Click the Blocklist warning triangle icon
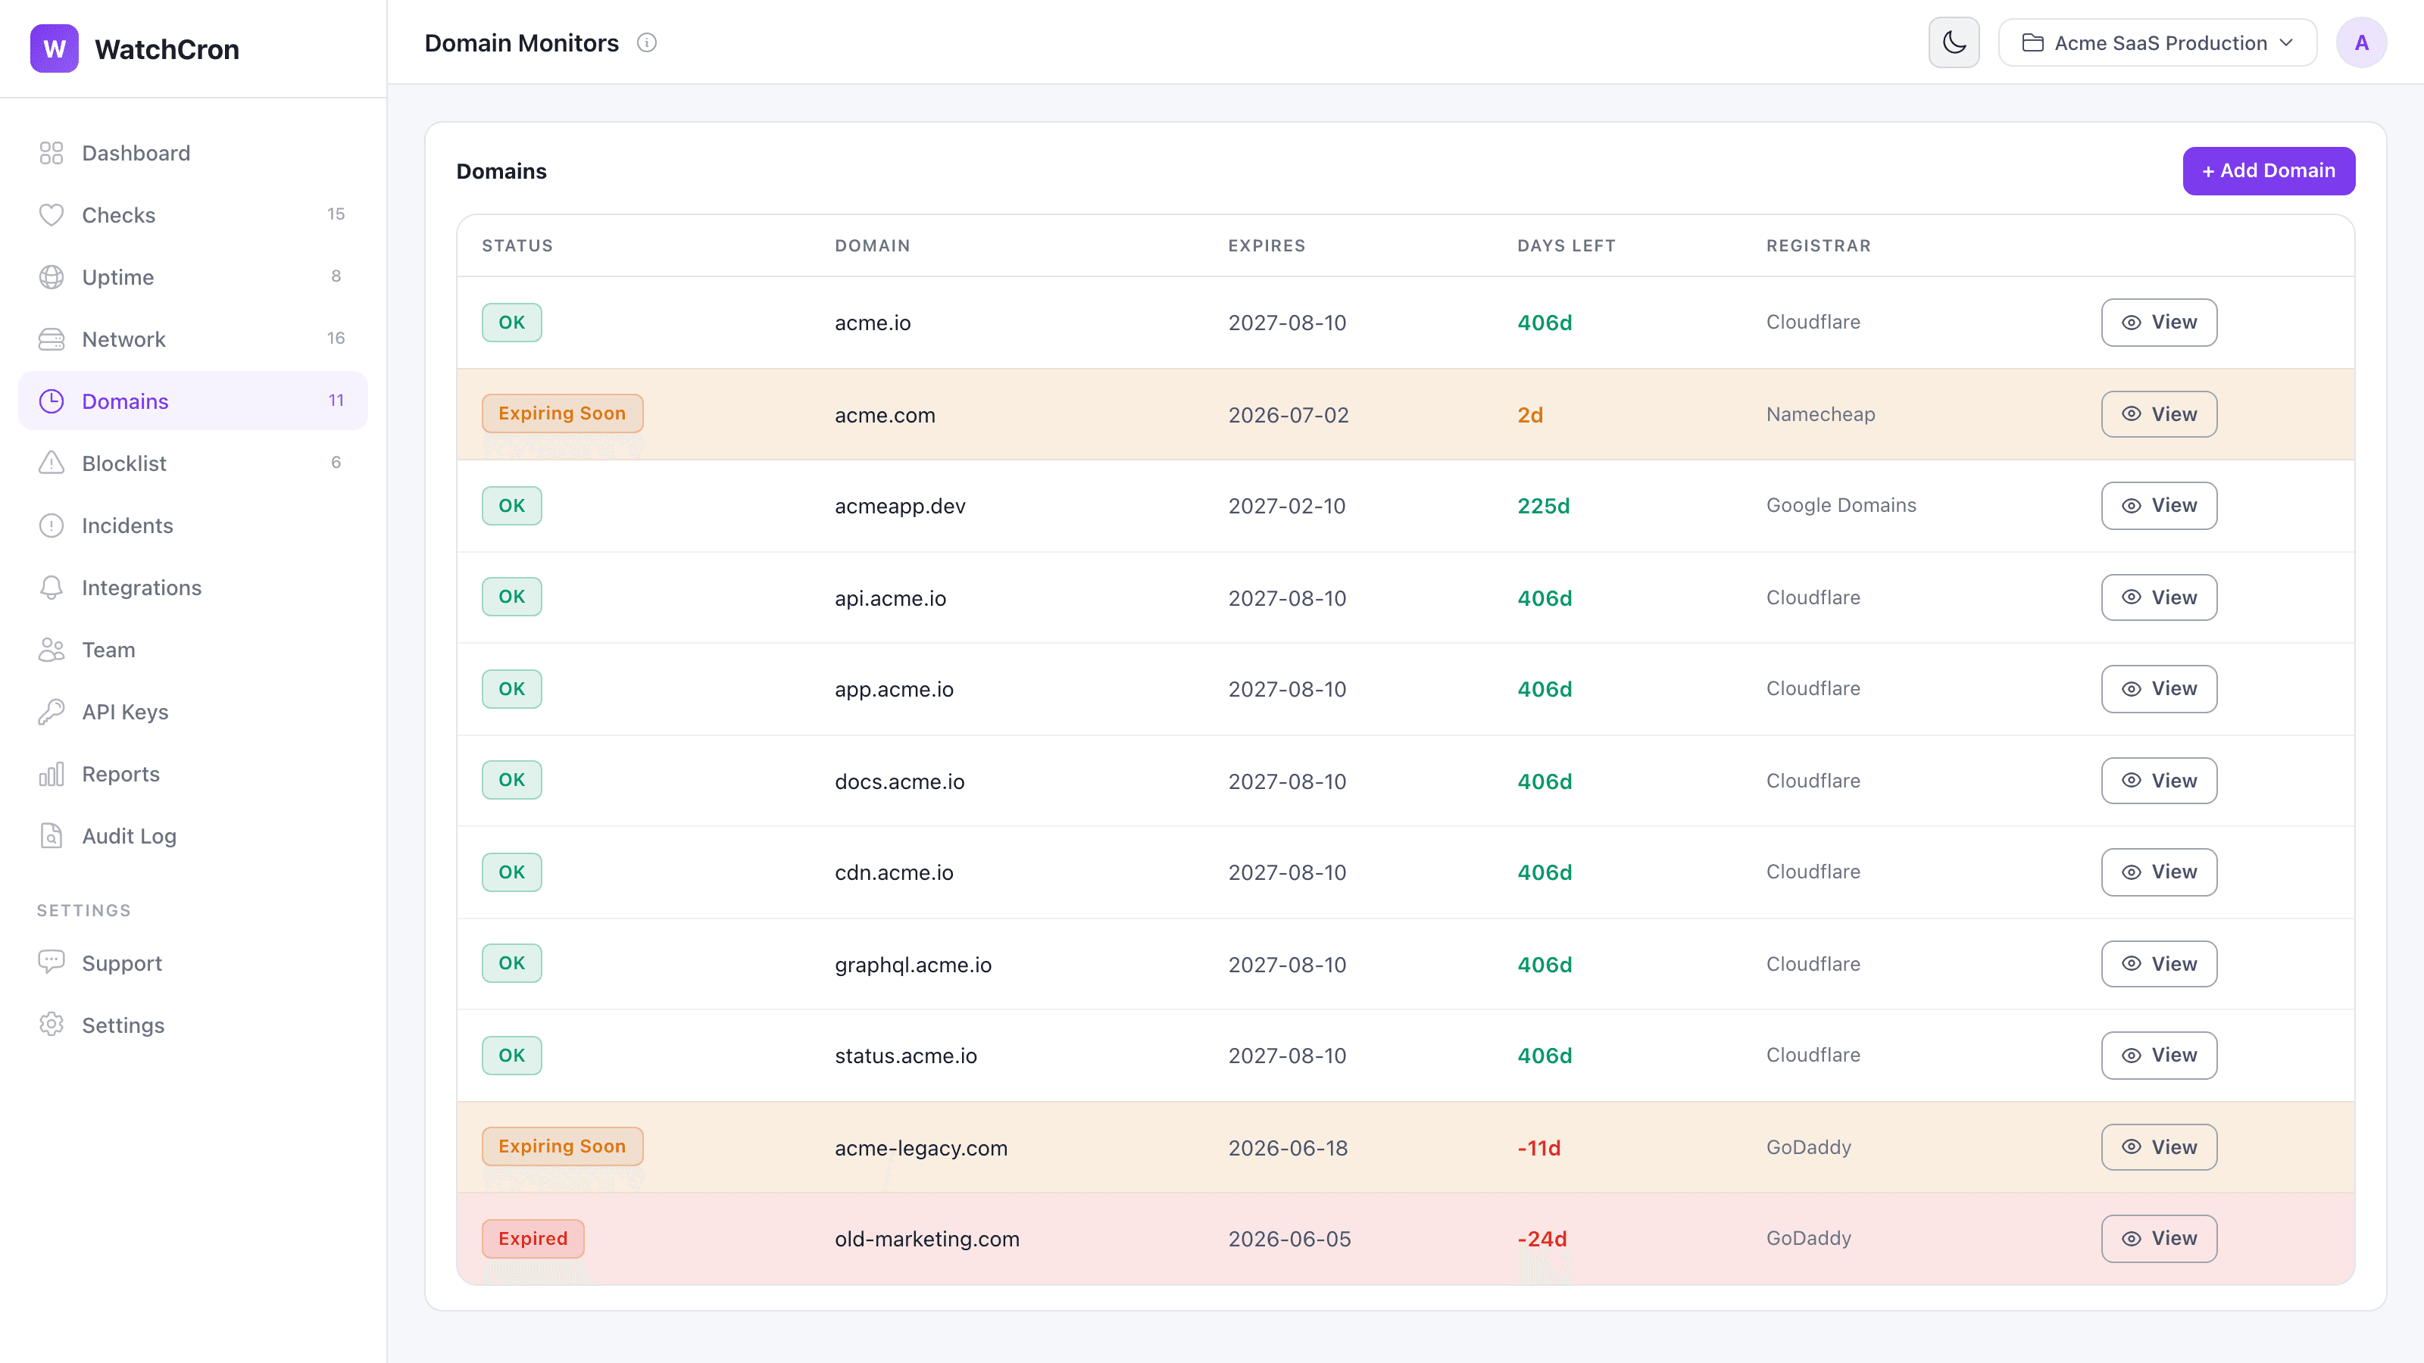 pos(51,463)
